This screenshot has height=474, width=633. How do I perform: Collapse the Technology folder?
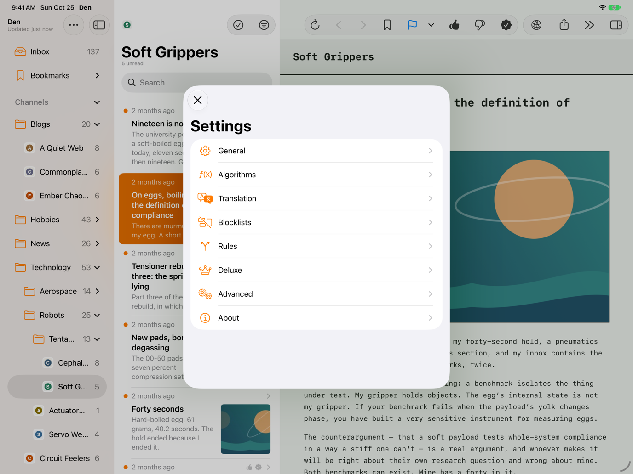point(97,267)
